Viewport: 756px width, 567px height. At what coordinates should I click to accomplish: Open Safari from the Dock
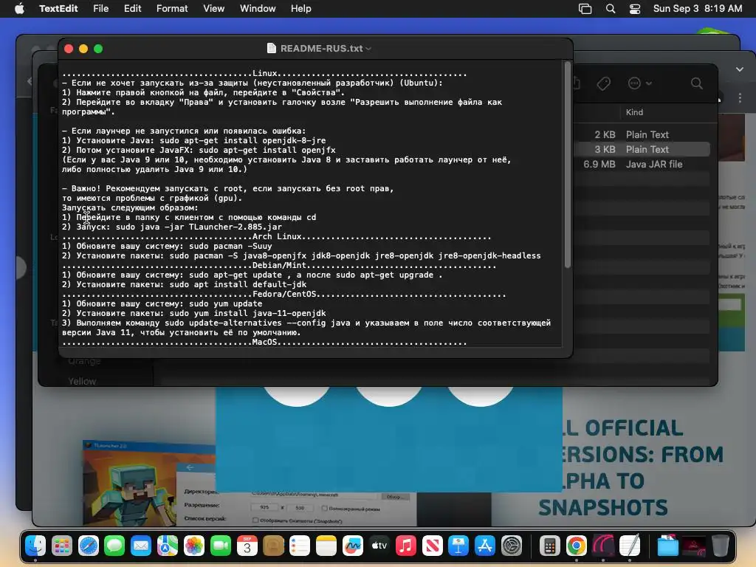click(x=89, y=546)
